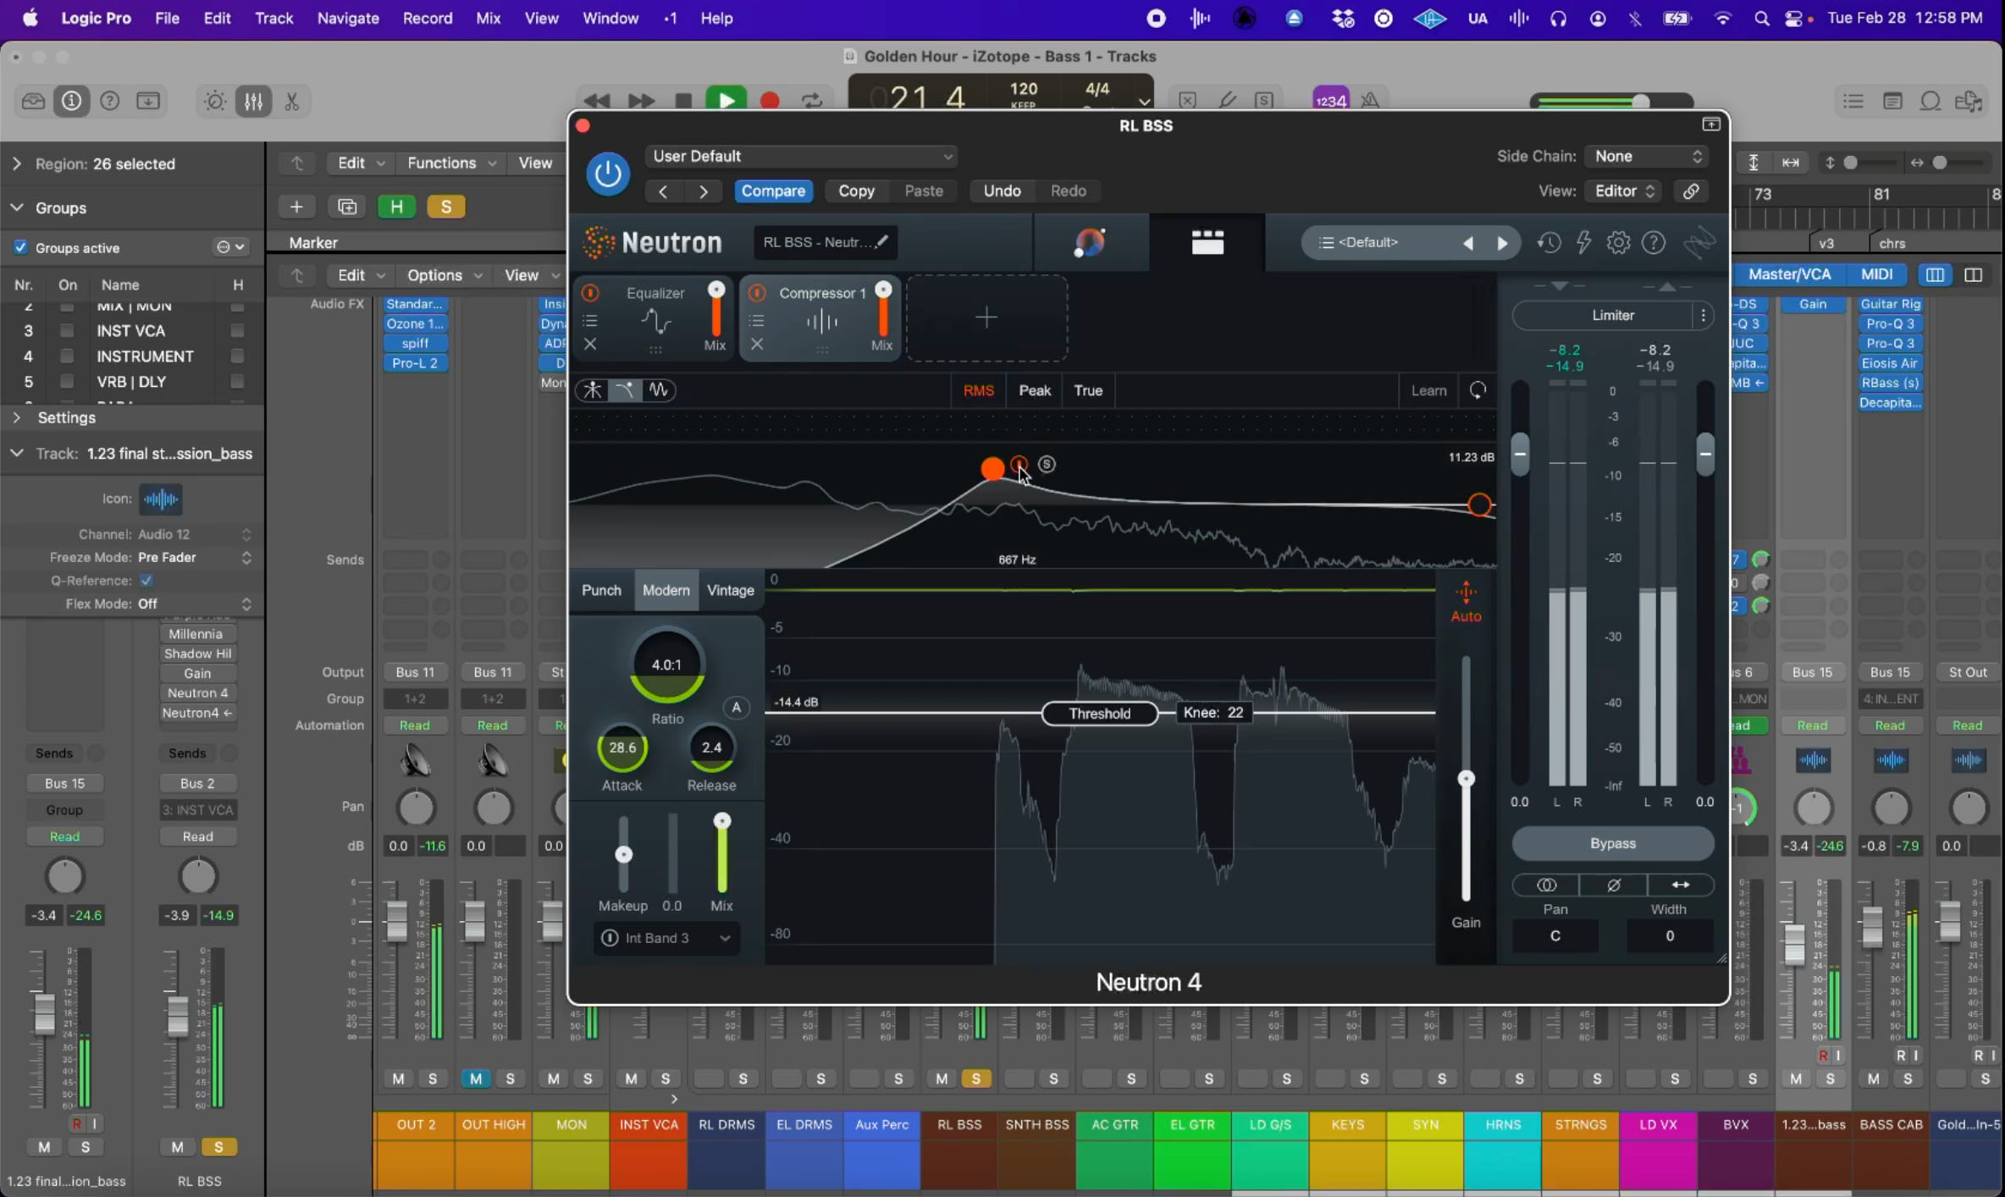The height and width of the screenshot is (1197, 2005).
Task: Switch compressor to Vintage mode
Action: pyautogui.click(x=730, y=590)
